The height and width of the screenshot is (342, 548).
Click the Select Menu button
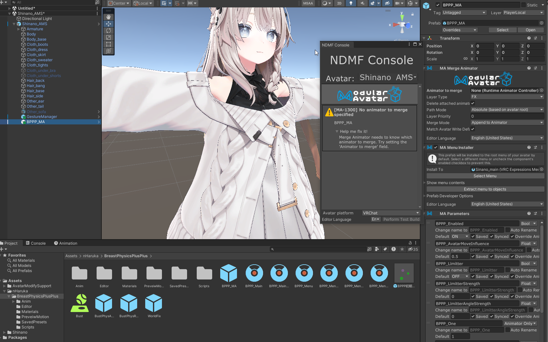click(x=485, y=176)
